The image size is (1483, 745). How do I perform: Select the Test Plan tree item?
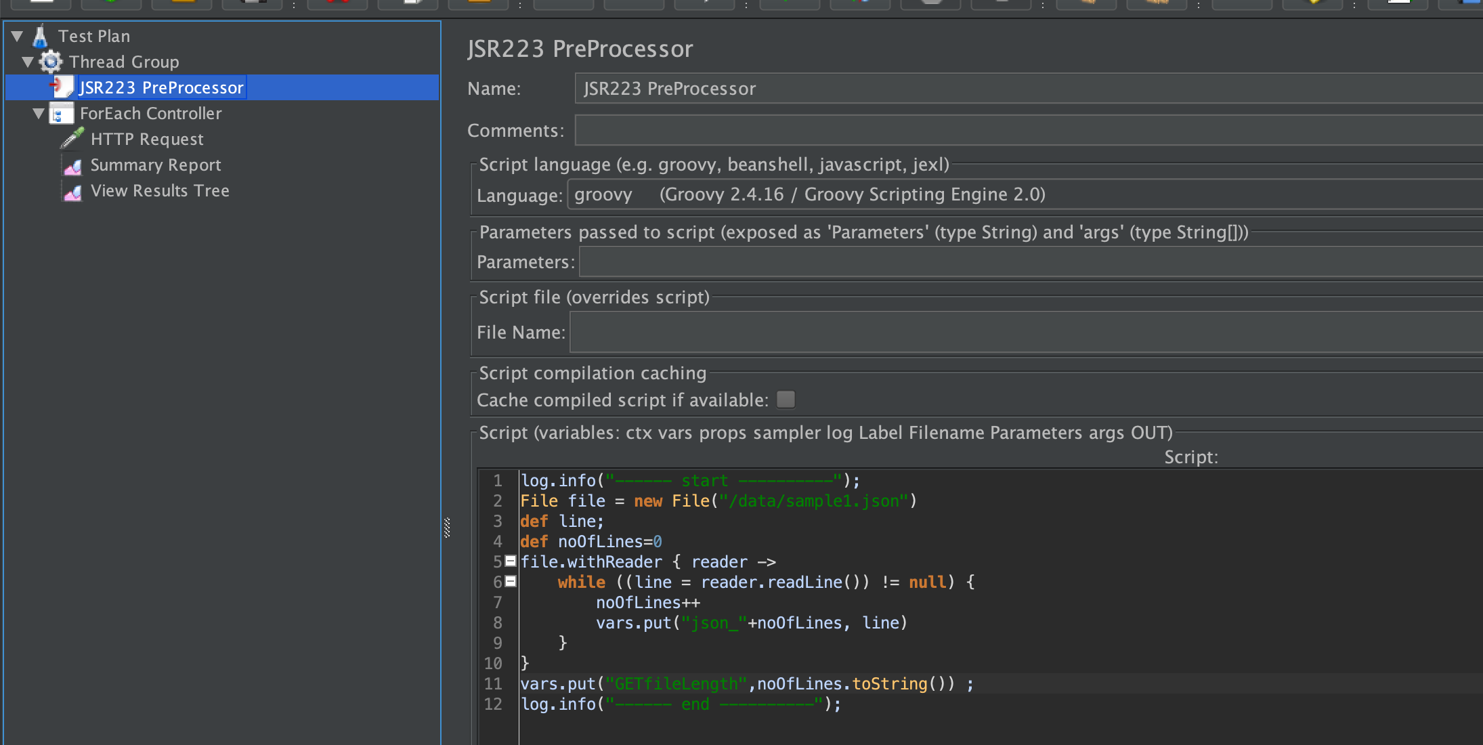click(x=94, y=36)
